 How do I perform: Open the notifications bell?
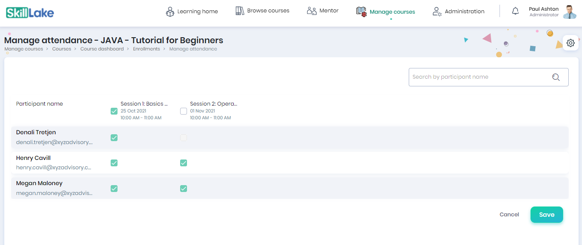point(516,12)
